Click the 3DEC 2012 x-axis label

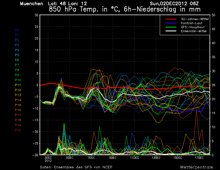[48, 159]
